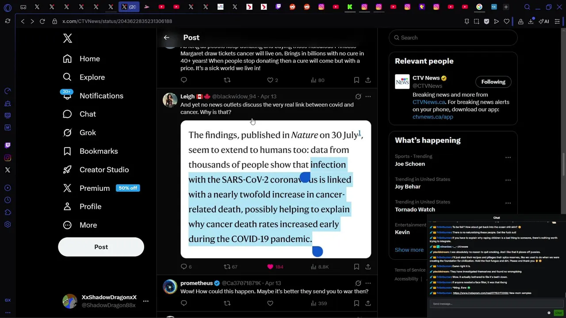The width and height of the screenshot is (566, 318).
Task: Open a new browser tab
Action: click(x=506, y=7)
